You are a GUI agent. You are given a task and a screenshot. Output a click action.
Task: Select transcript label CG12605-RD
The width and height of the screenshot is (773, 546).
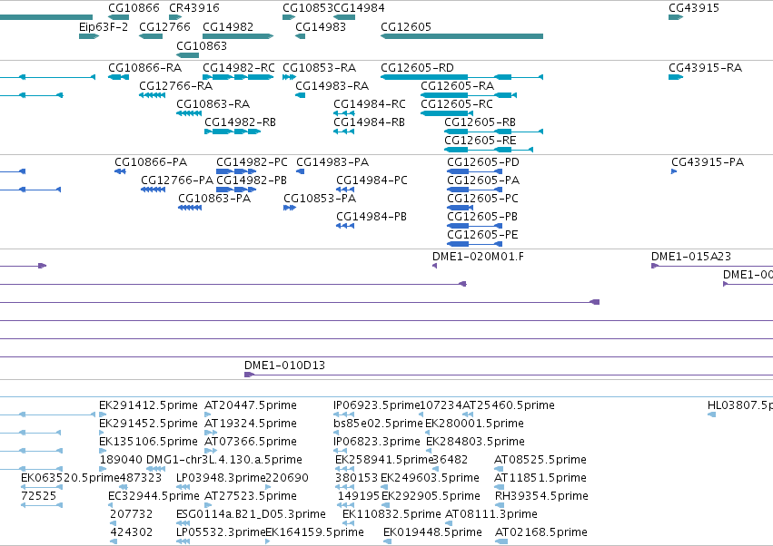[417, 67]
